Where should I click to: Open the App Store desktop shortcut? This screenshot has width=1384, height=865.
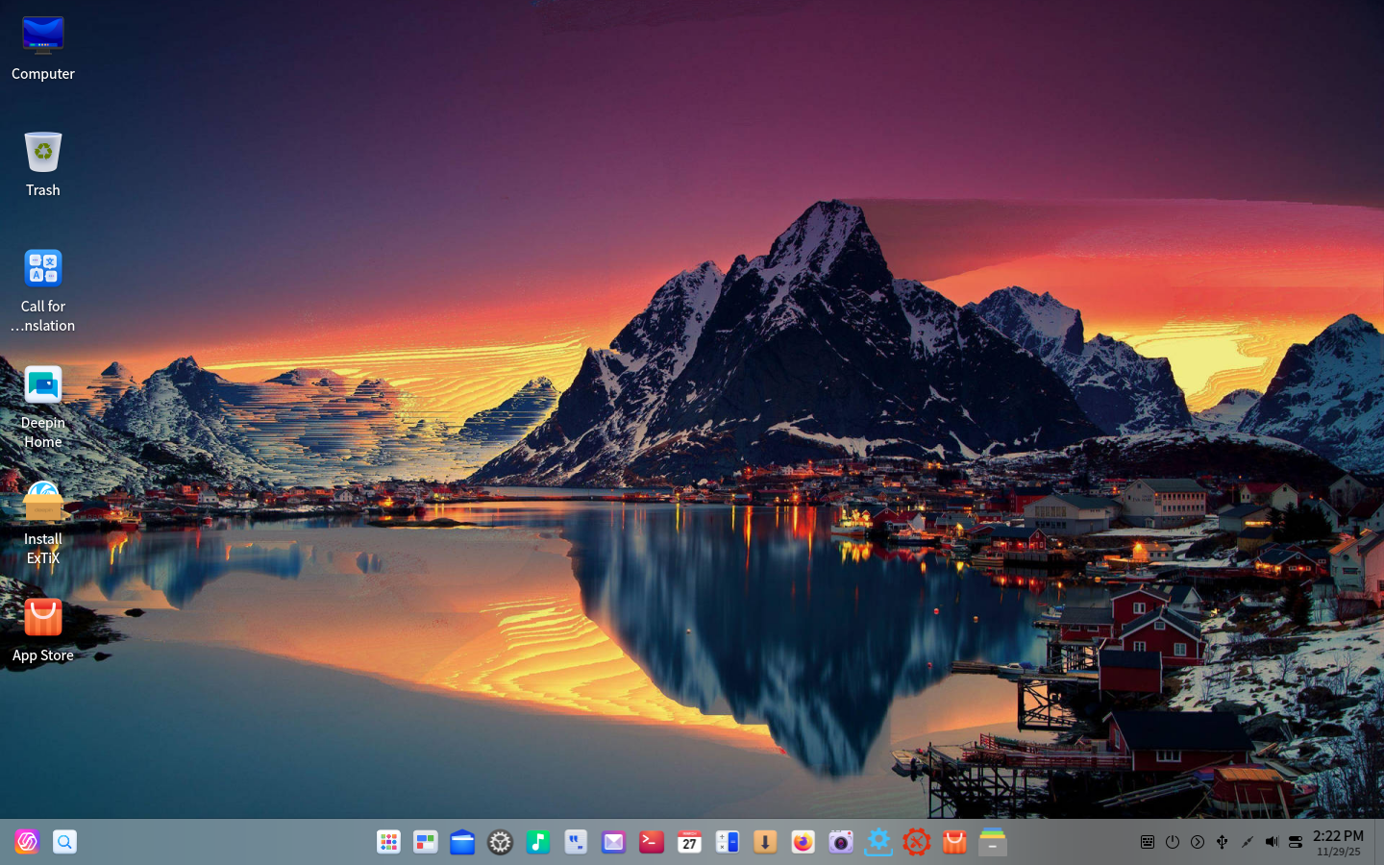[43, 618]
